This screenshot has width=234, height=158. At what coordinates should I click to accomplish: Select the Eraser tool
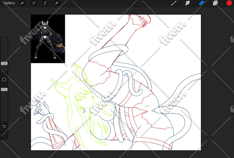click(x=201, y=3)
